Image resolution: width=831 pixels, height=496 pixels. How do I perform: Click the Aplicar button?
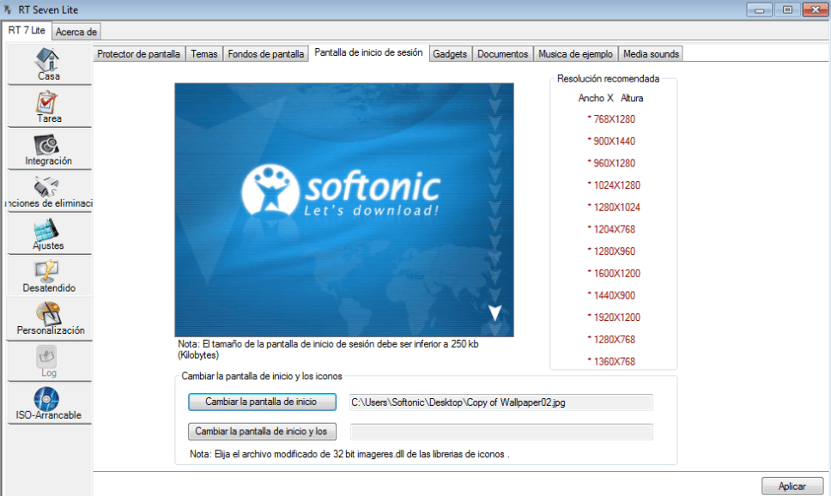point(792,486)
